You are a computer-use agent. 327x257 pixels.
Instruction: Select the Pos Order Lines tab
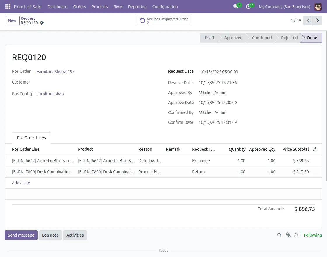[31, 138]
